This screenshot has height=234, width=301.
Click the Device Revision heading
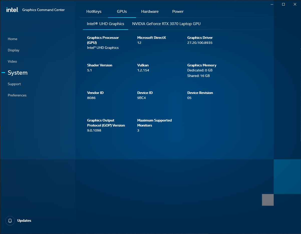point(200,93)
